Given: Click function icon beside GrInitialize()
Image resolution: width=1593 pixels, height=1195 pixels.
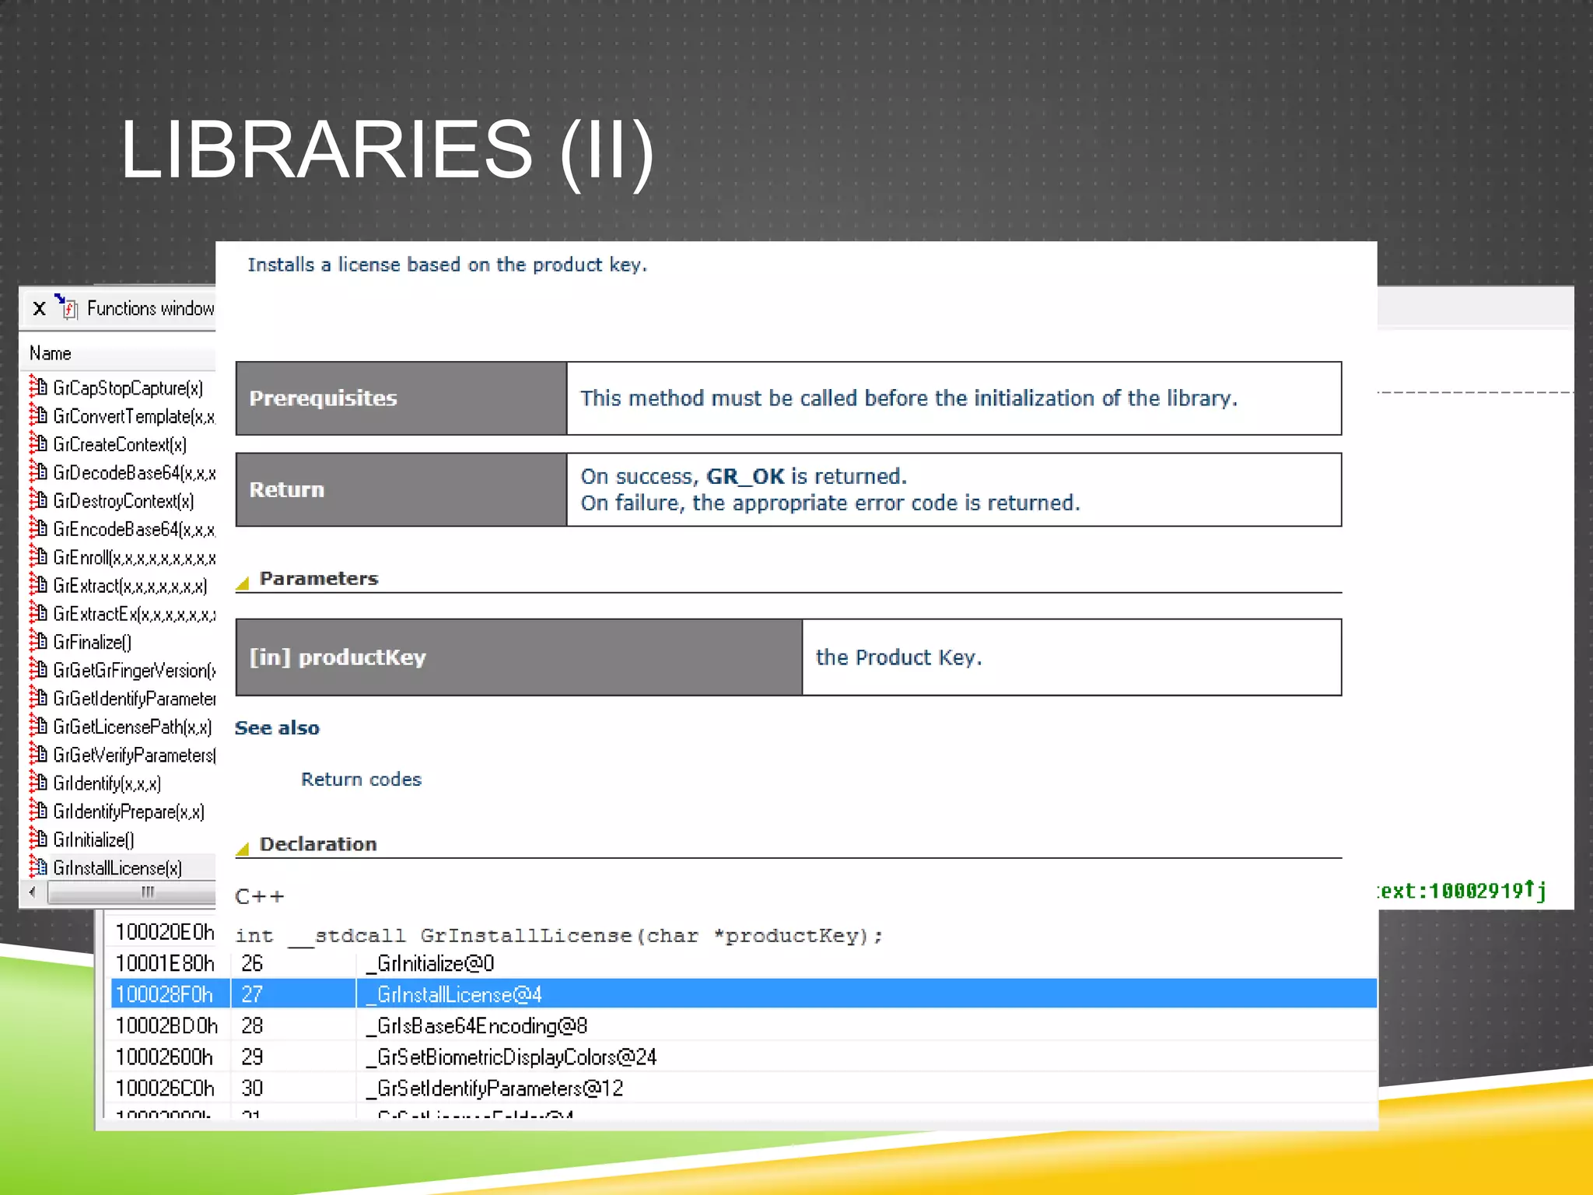Looking at the screenshot, I should coord(39,839).
